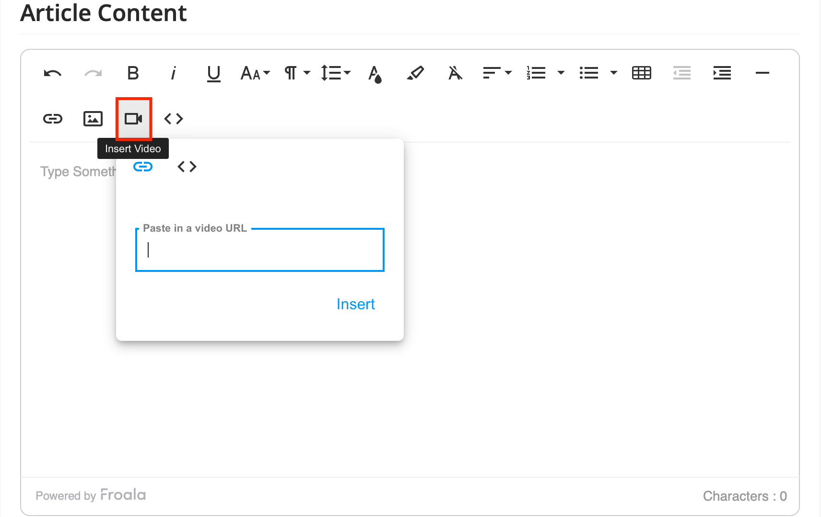Click the Decrease Indent icon

click(682, 73)
